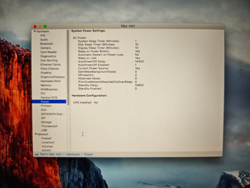250x188 pixels.
Task: Click PrioritizeNetworkReachabilityOverSleep label
Action: (105, 82)
